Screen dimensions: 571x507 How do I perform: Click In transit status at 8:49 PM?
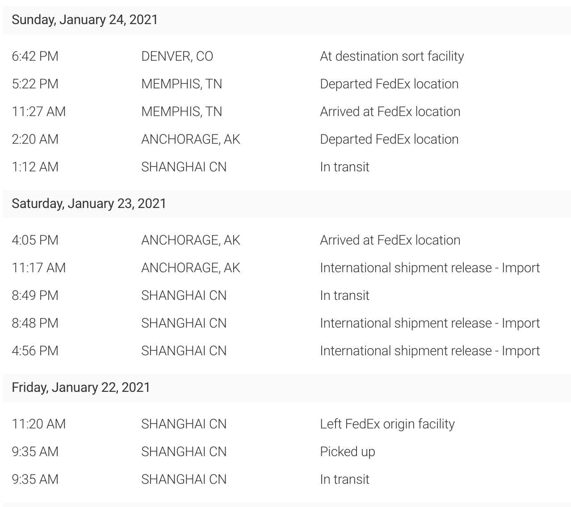coord(344,295)
